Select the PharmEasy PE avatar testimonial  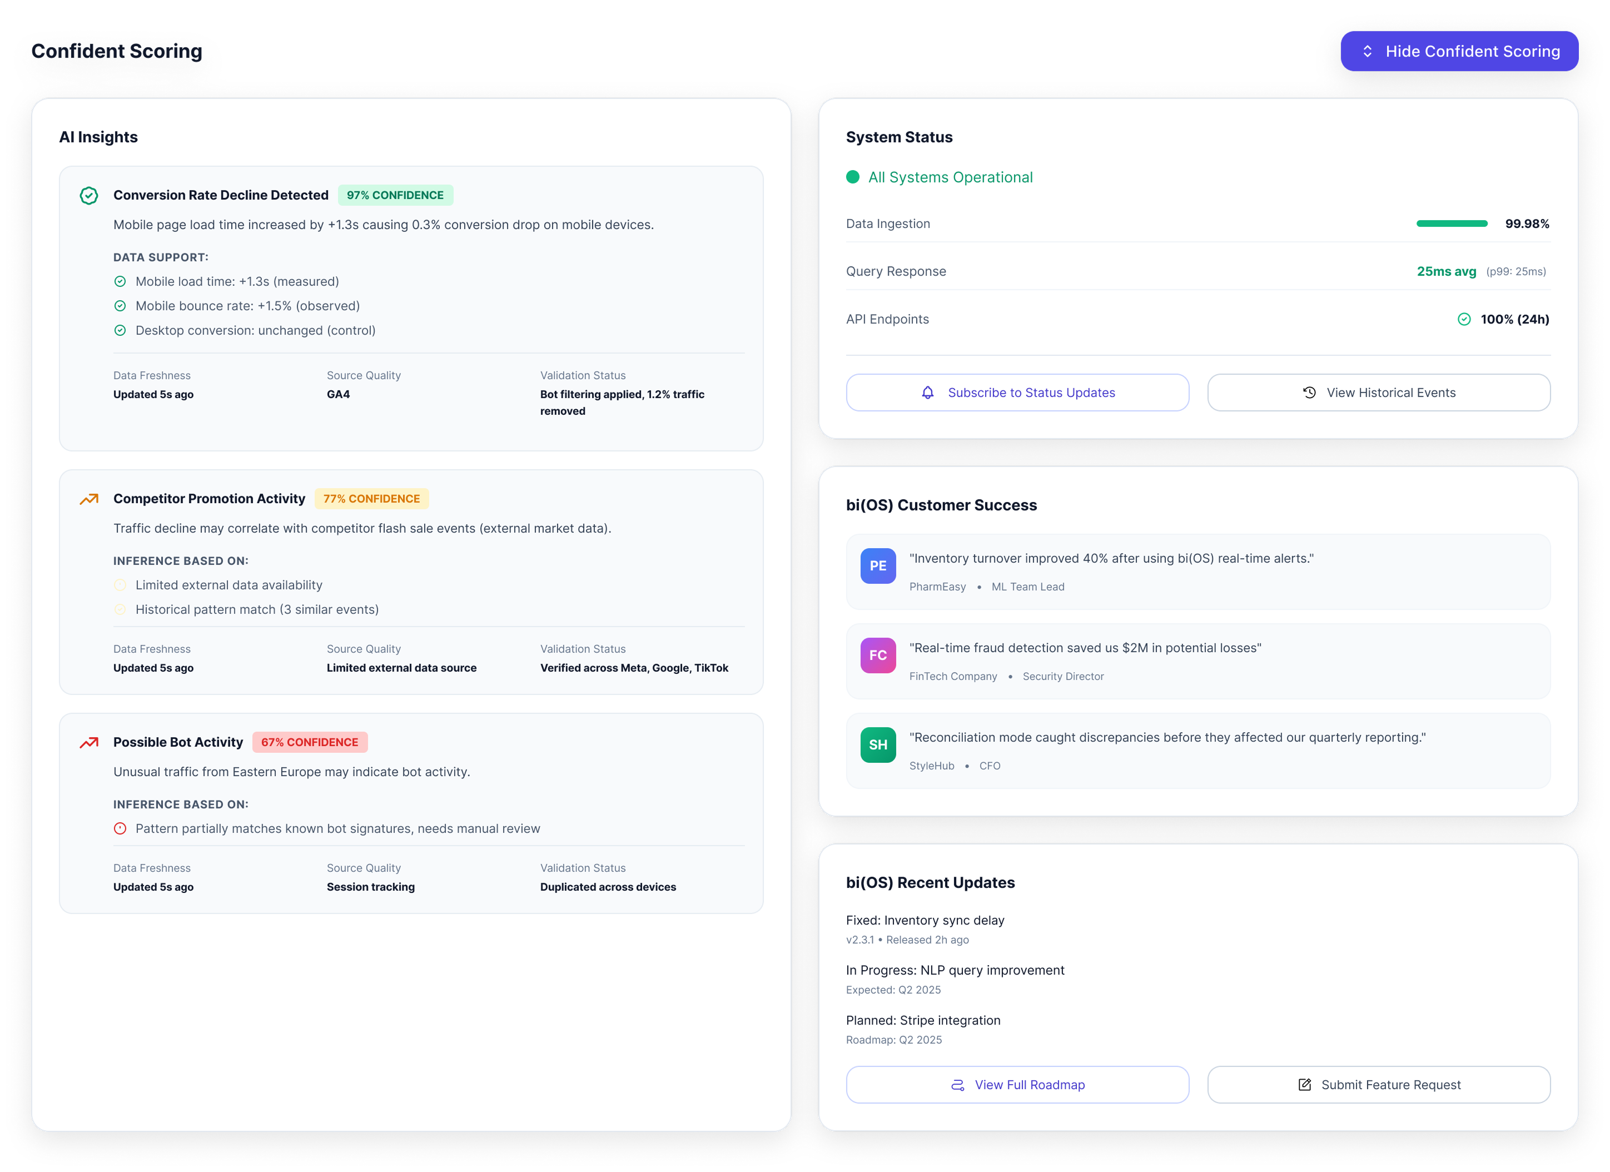pos(877,566)
